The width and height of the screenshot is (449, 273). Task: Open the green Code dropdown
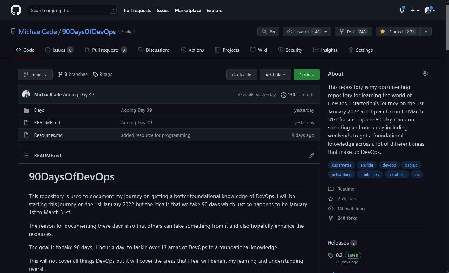tap(306, 74)
